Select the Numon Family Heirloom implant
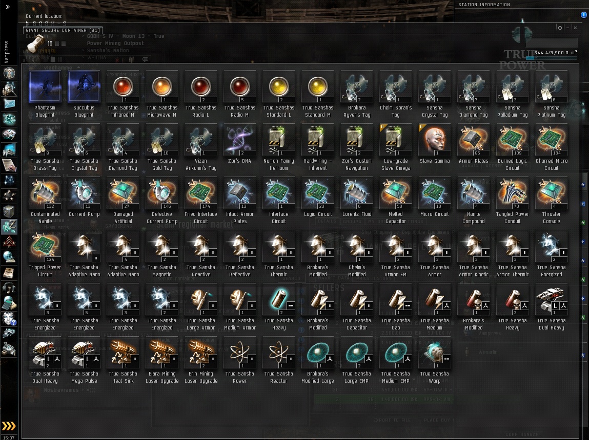Image resolution: width=589 pixels, height=440 pixels. [x=279, y=148]
